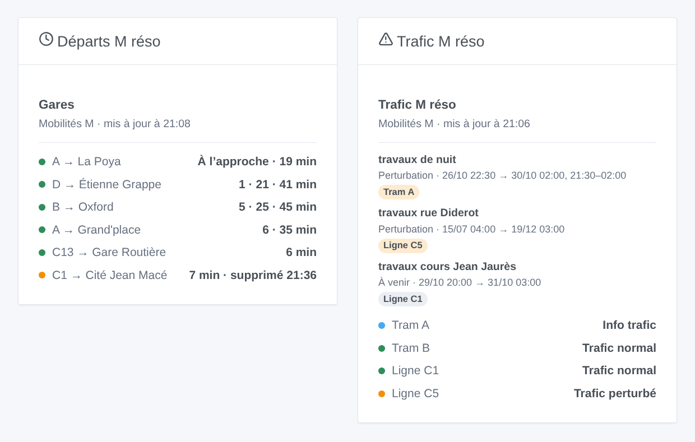The image size is (695, 442).
Task: Click the '6 · 35 min' times
Action: pos(289,230)
